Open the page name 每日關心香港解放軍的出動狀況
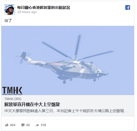 (x=43, y=7)
